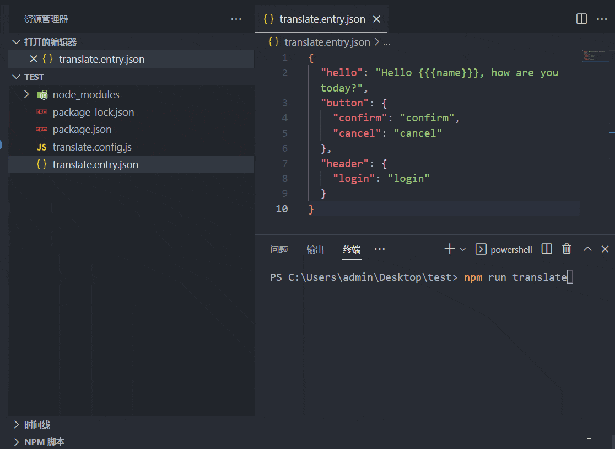Open editor more actions ellipsis
The height and width of the screenshot is (449, 615).
pos(602,19)
